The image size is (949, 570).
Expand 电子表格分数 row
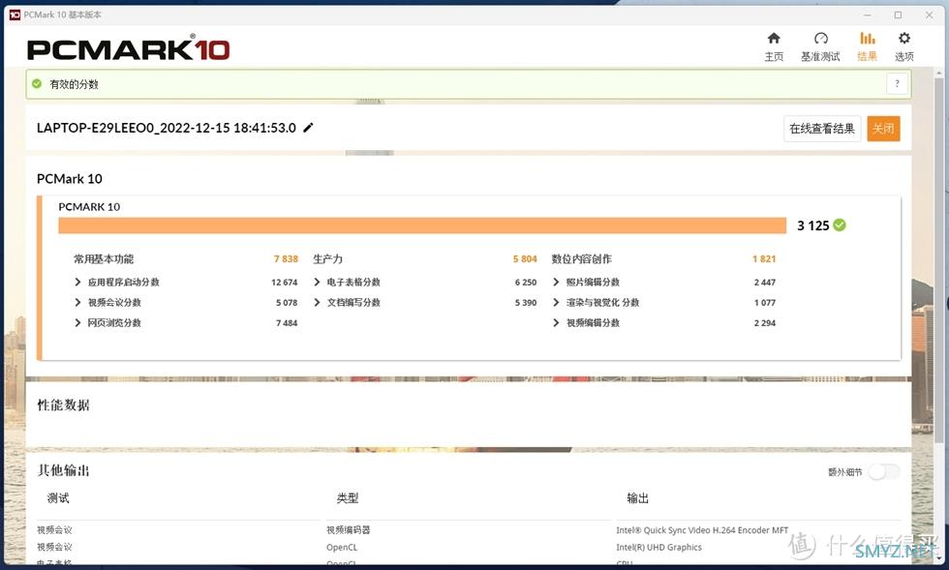point(317,282)
